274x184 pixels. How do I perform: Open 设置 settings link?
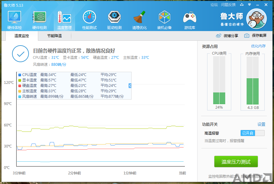[x=261, y=124]
